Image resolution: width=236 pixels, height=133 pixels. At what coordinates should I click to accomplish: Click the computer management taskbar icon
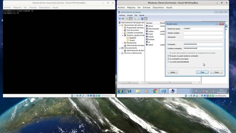[x=164, y=91]
